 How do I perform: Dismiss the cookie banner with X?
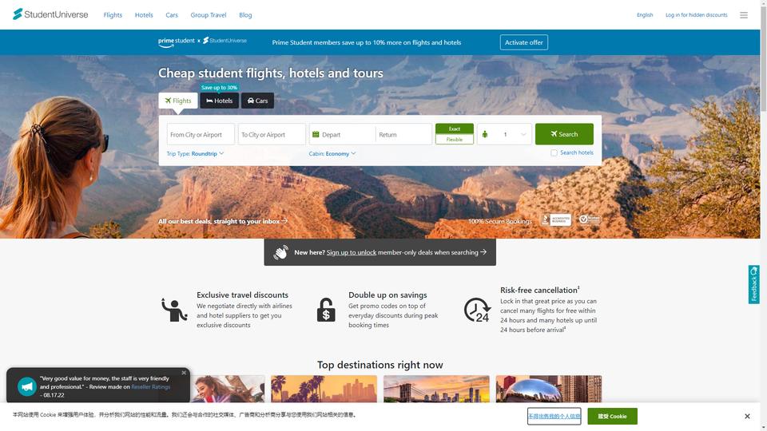(747, 417)
